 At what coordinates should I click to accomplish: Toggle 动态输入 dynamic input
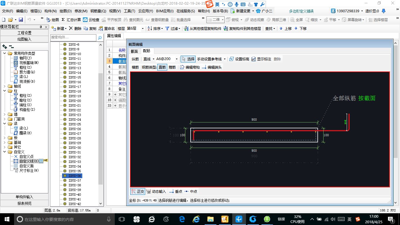tap(156, 191)
